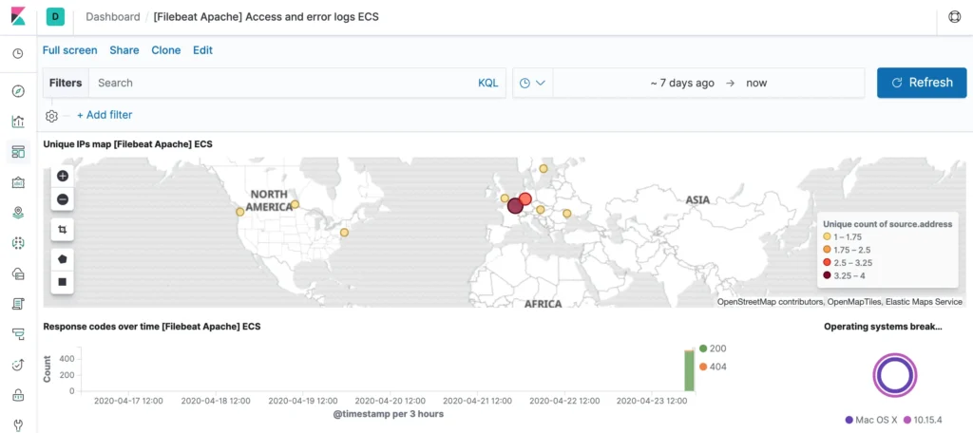Click 'Operating systems break...' panel title
This screenshot has height=433, width=973.
883,326
